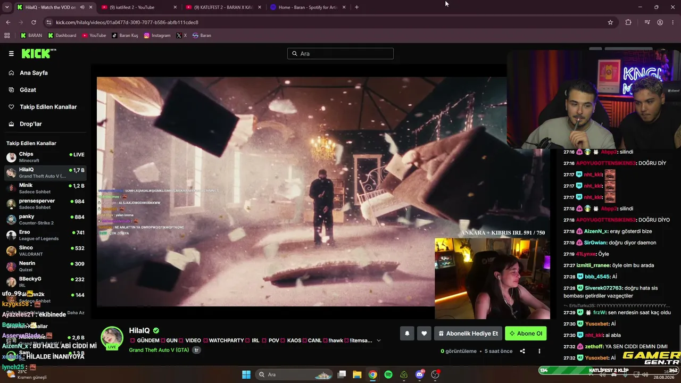Click the Abone Ol button
681x383 pixels.
pyautogui.click(x=526, y=334)
